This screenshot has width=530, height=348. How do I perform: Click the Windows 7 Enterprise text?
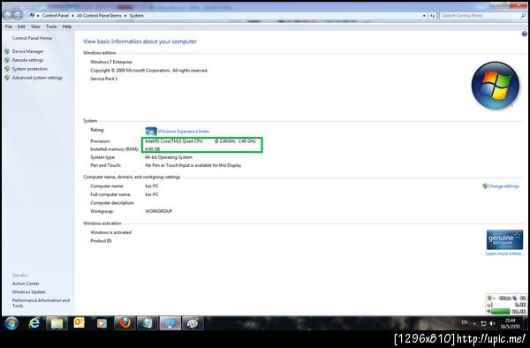point(111,62)
